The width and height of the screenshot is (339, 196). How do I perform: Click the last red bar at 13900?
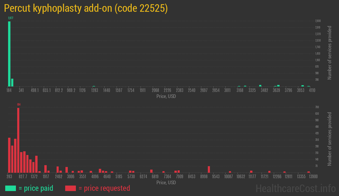(308, 172)
